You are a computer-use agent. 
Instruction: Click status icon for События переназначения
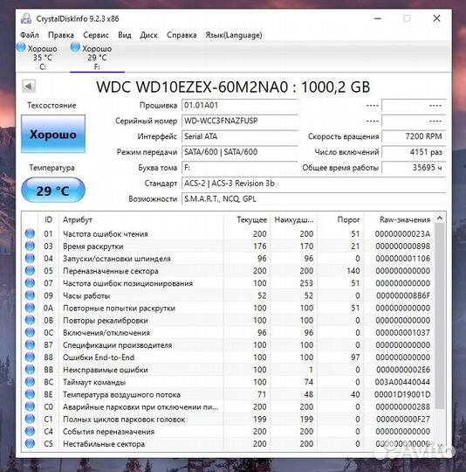point(30,431)
